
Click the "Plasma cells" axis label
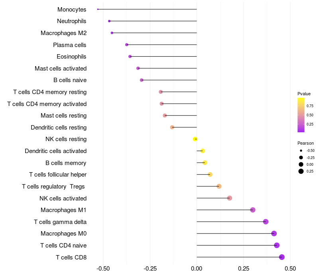[70, 45]
